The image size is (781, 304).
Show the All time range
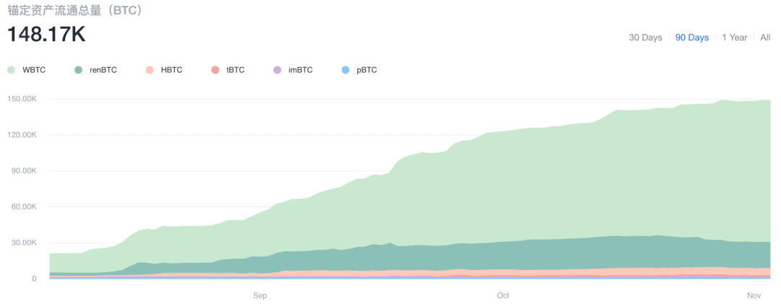point(765,38)
